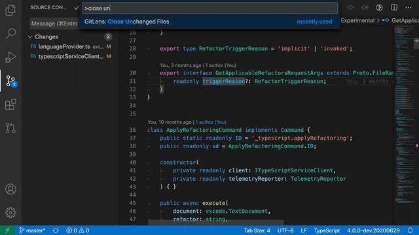The height and width of the screenshot is (235, 419).
Task: Click the commit checkmark in Source Control
Action: [77, 8]
